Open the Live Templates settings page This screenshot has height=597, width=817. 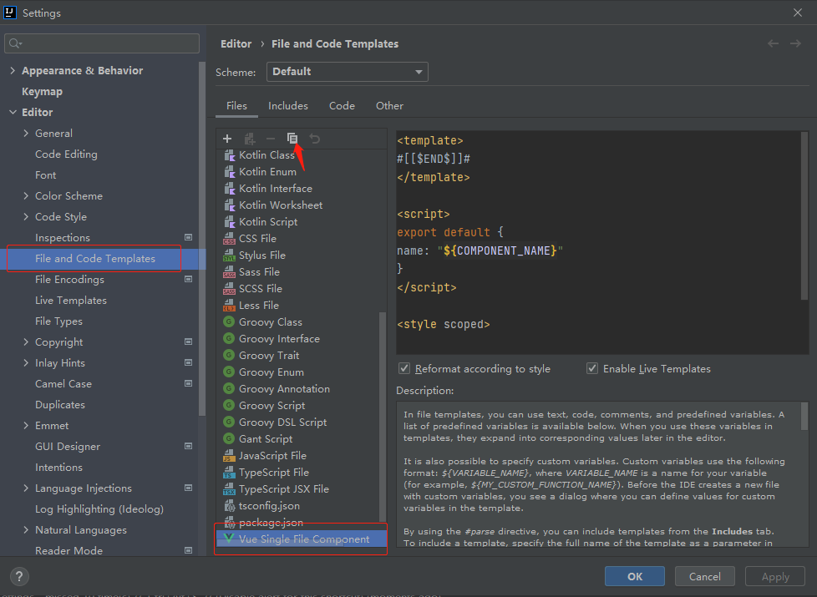(71, 301)
